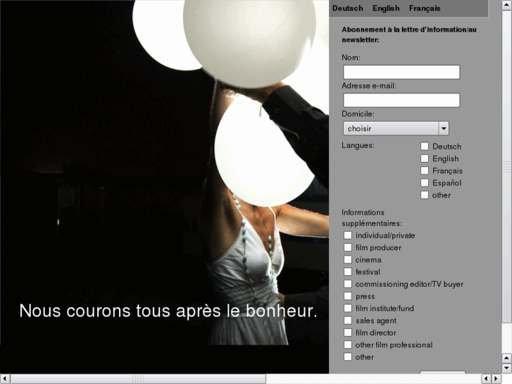Enable the press checkbox
The width and height of the screenshot is (512, 384).
348,296
